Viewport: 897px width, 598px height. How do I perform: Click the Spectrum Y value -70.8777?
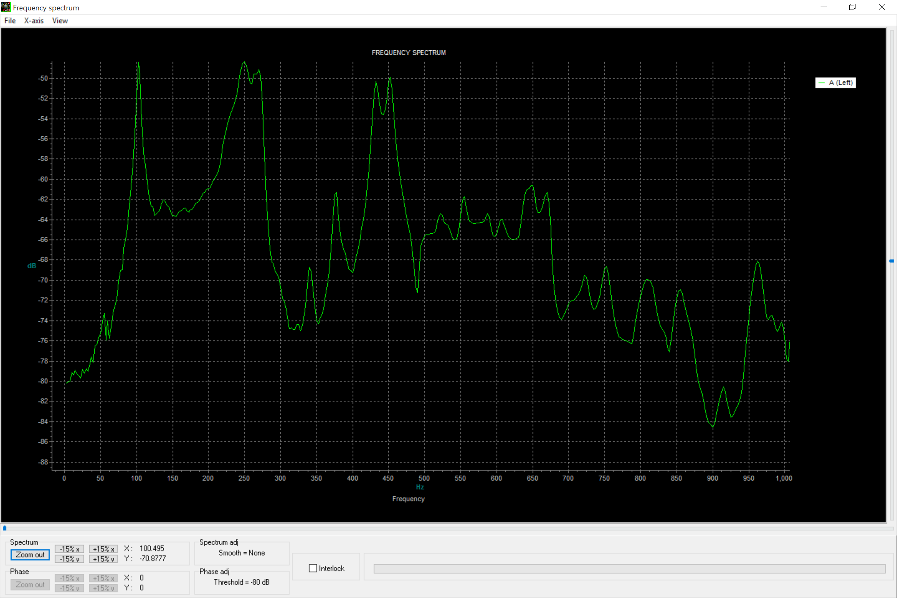pyautogui.click(x=153, y=559)
